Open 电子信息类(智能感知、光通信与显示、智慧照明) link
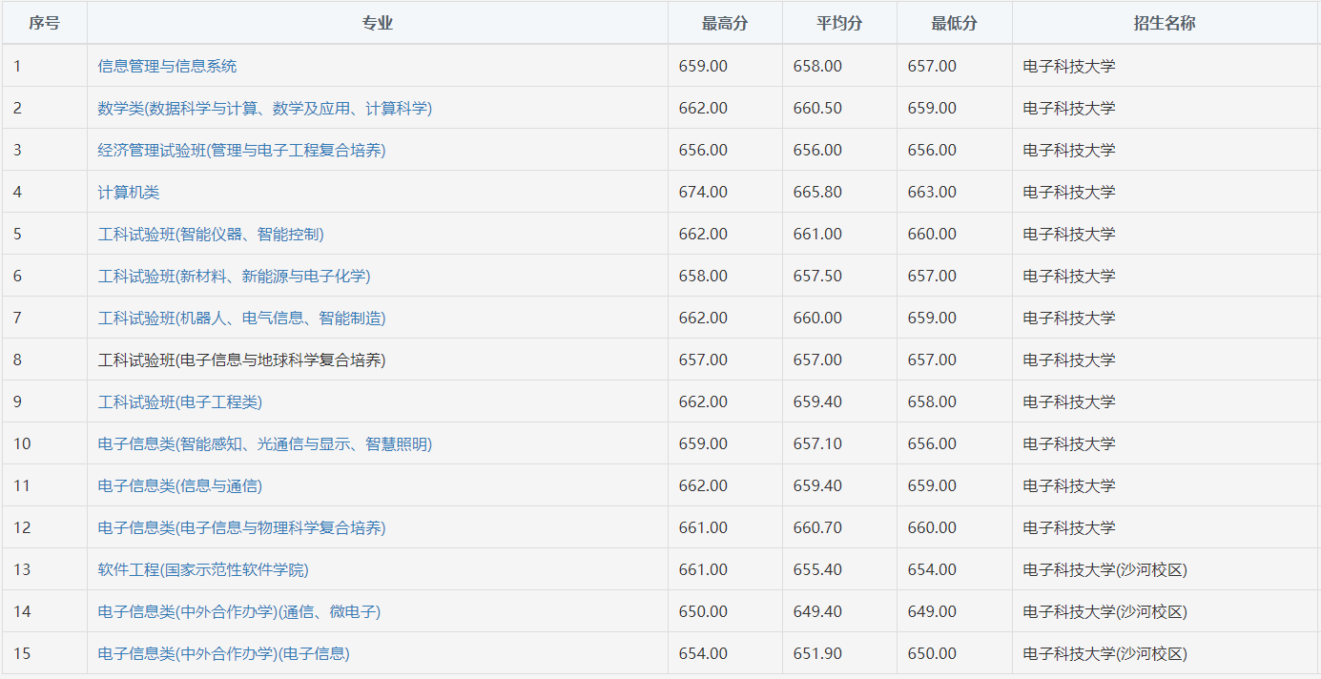Screen dimensions: 1321x679 [264, 443]
